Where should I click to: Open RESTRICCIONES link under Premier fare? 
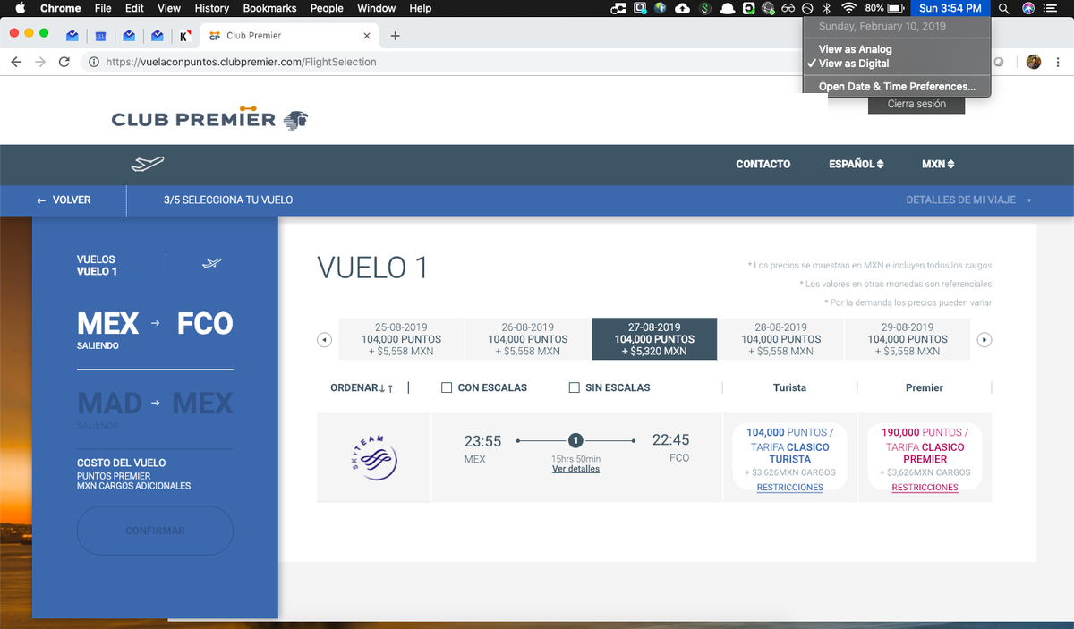(925, 488)
